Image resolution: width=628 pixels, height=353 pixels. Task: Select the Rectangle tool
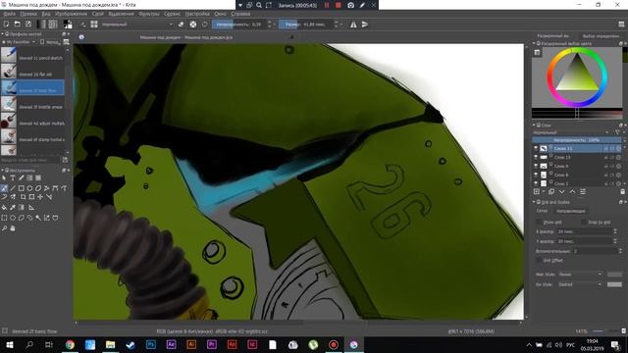21,188
